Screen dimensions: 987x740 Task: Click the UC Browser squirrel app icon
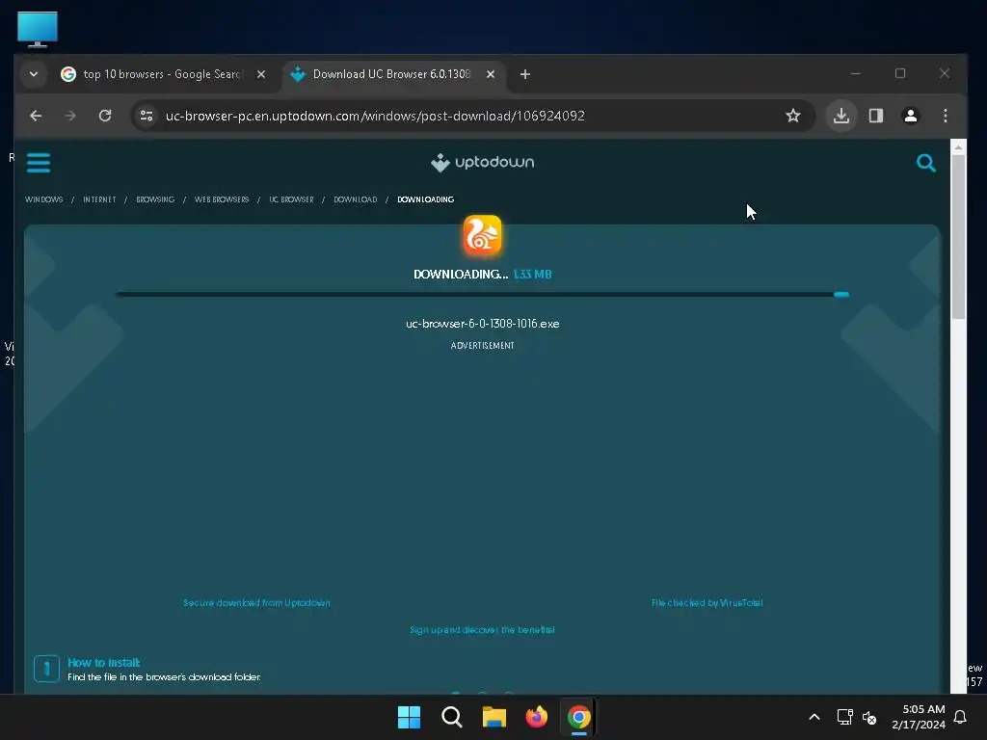tap(482, 235)
